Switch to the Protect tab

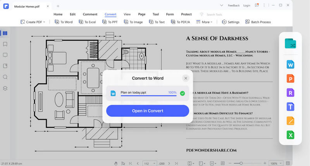click(x=186, y=14)
